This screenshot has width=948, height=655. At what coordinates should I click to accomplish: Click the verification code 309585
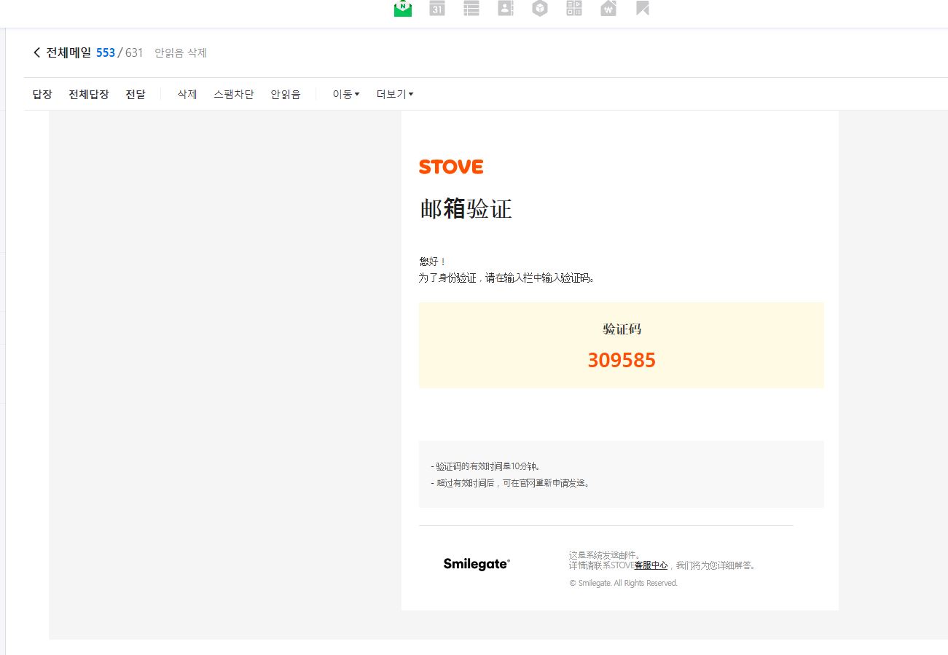click(622, 360)
